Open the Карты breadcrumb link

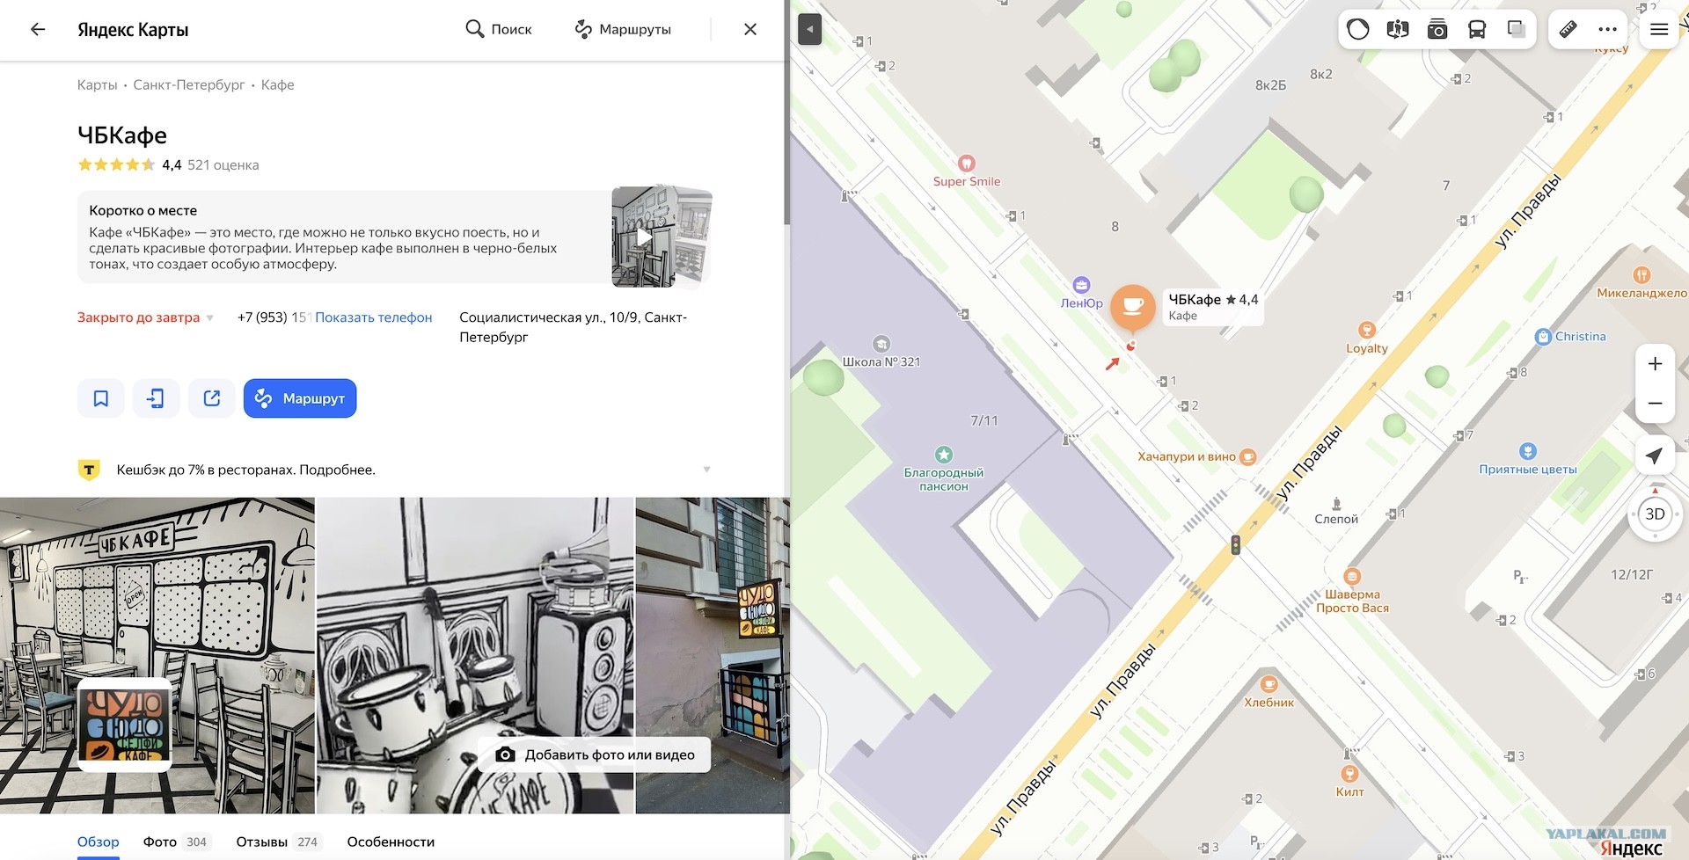click(x=97, y=84)
